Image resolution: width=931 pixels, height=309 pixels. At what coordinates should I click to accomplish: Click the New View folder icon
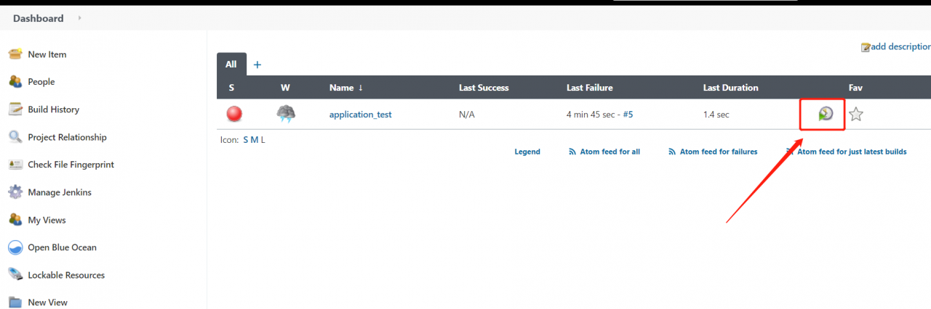15,302
